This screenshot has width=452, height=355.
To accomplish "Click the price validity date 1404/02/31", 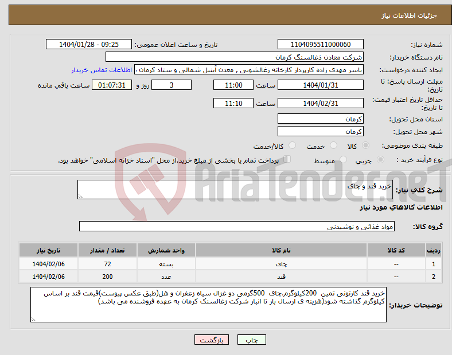I will (x=320, y=103).
